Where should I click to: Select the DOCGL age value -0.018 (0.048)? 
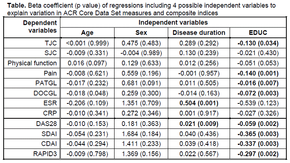click(87, 93)
